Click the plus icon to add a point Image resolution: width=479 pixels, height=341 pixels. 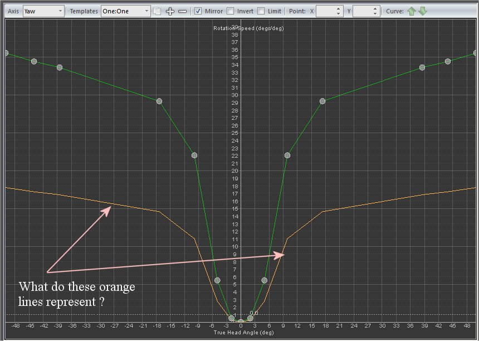170,11
